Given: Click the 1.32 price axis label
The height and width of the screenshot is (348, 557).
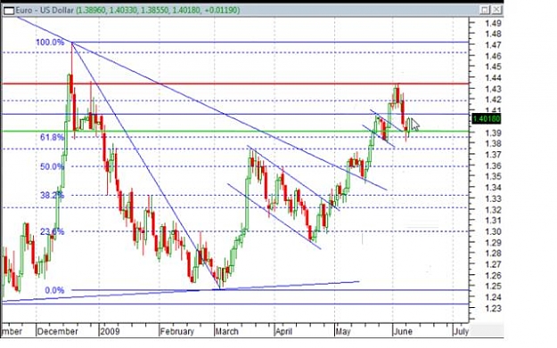Looking at the screenshot, I should tap(493, 210).
